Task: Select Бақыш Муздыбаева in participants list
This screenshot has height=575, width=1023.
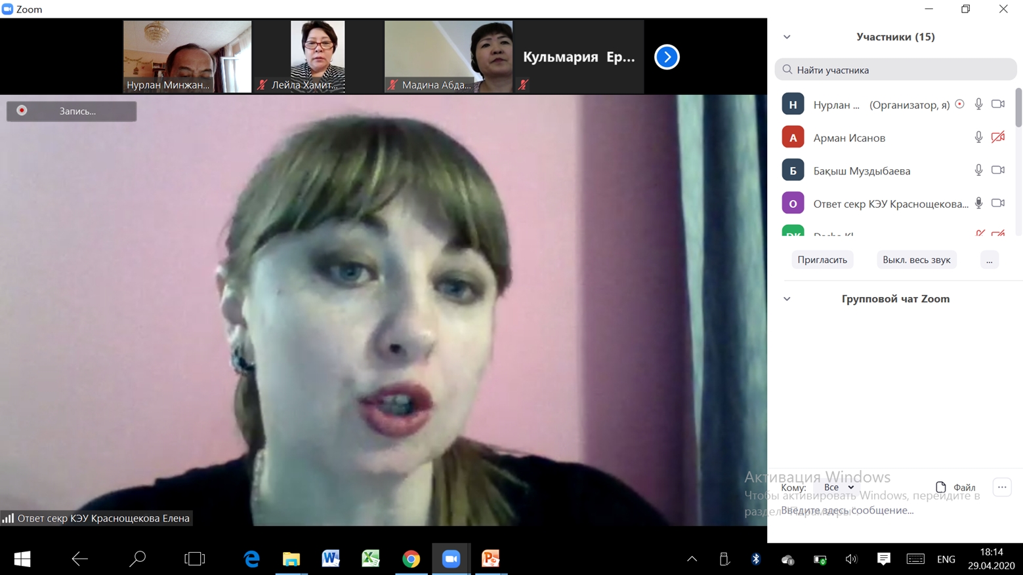Action: click(x=861, y=170)
